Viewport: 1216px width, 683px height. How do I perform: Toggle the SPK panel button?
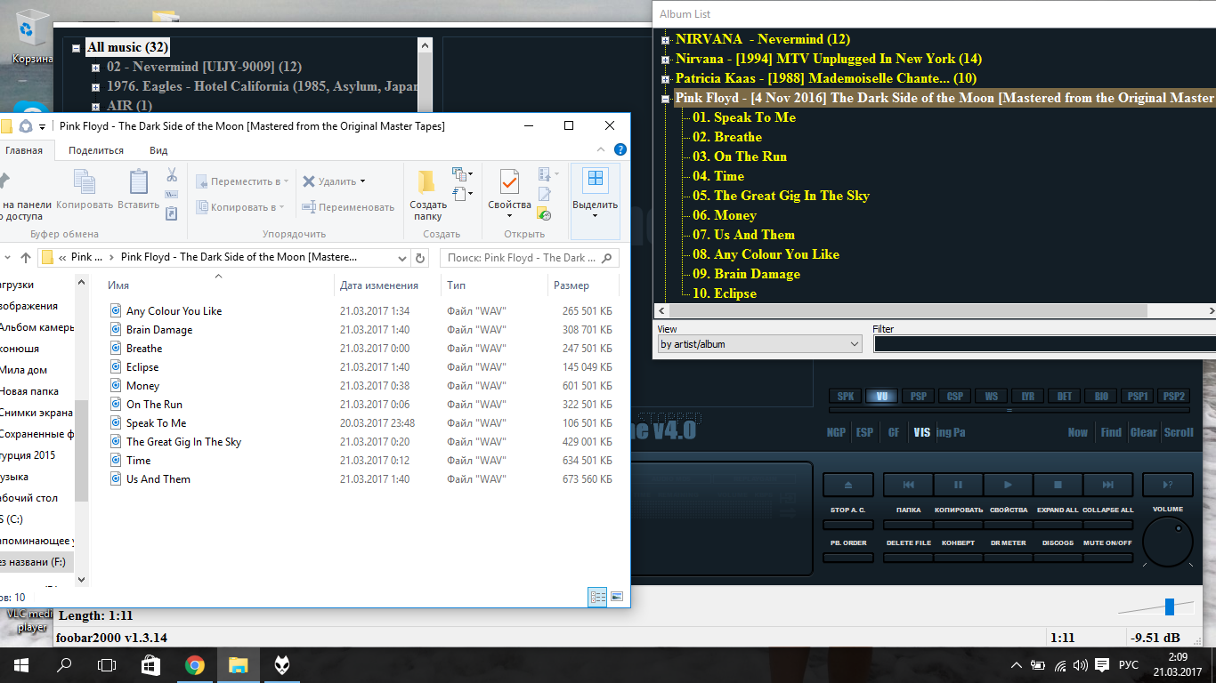click(x=845, y=396)
